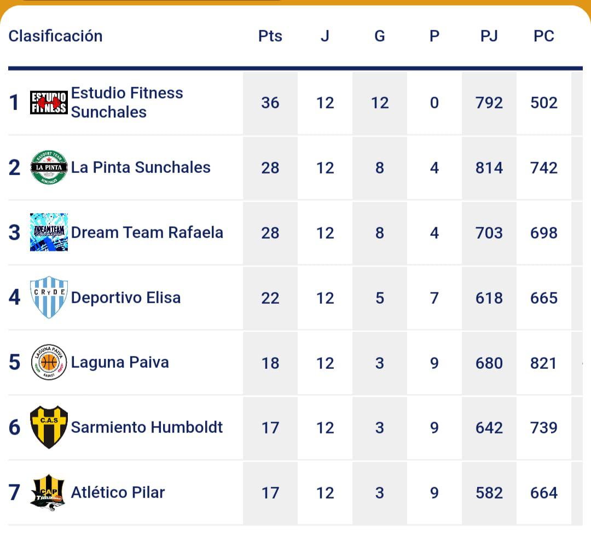Sort the table by Pts column header

click(270, 36)
